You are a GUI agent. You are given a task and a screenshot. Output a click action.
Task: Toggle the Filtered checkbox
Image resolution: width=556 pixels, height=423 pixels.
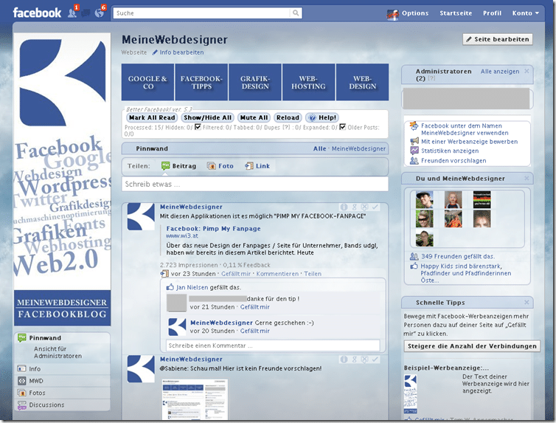tap(198, 127)
